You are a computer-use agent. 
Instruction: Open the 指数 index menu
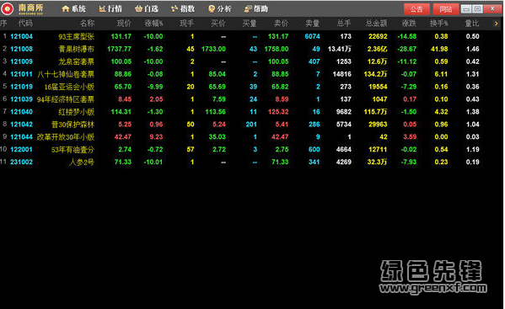(183, 8)
